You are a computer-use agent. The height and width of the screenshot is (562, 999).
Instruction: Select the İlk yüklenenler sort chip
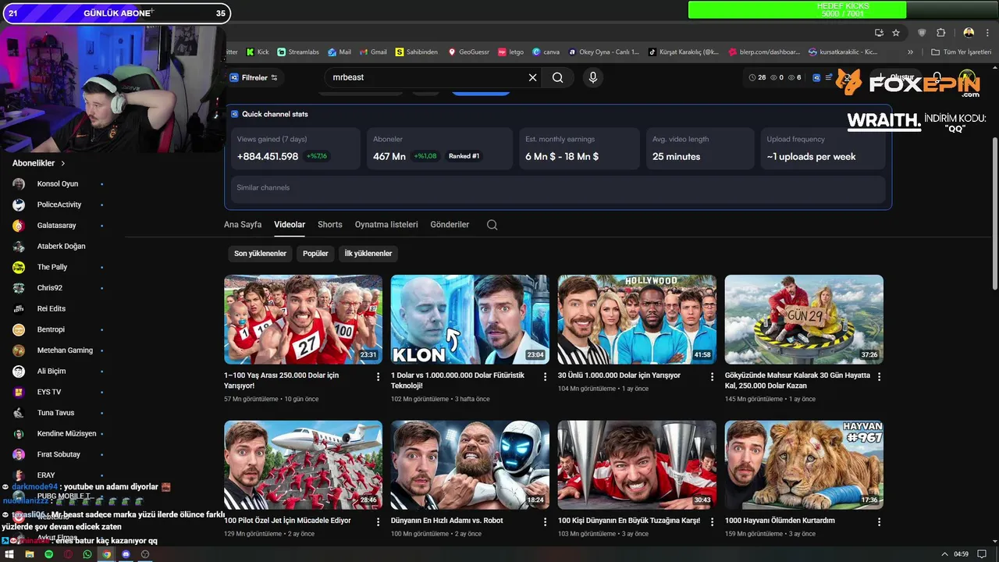point(368,254)
